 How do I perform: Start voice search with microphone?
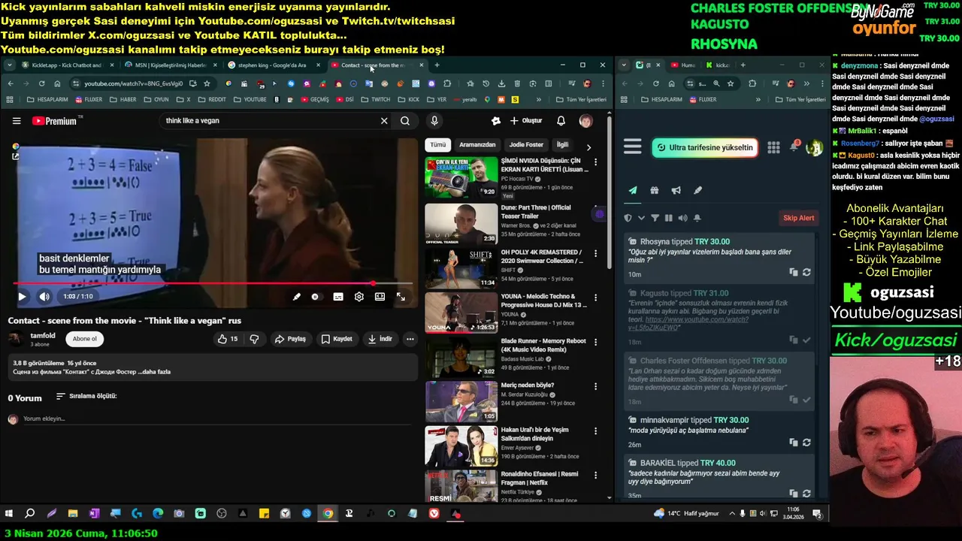tap(434, 120)
